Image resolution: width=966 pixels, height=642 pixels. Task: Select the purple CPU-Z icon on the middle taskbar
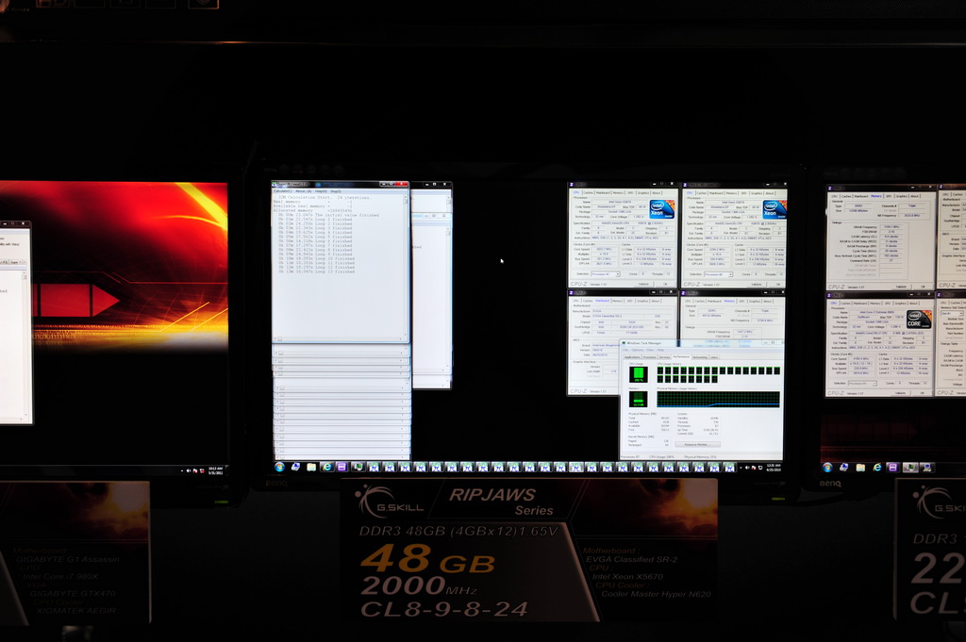pos(341,468)
